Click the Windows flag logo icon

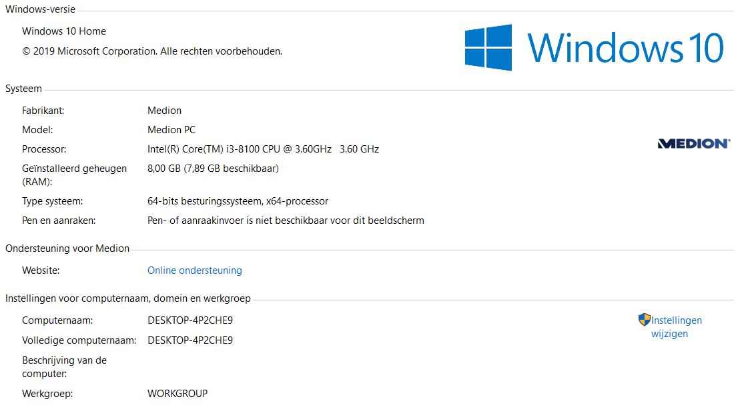pos(488,47)
